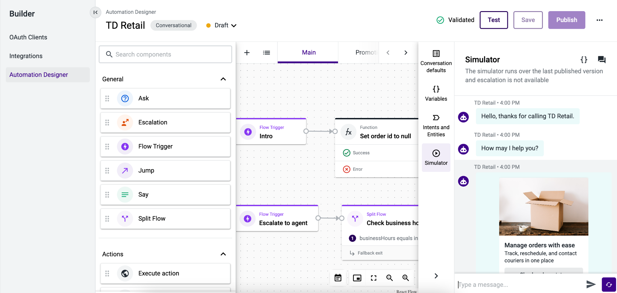Run a Test of the automation
Image resolution: width=617 pixels, height=293 pixels.
tap(493, 20)
